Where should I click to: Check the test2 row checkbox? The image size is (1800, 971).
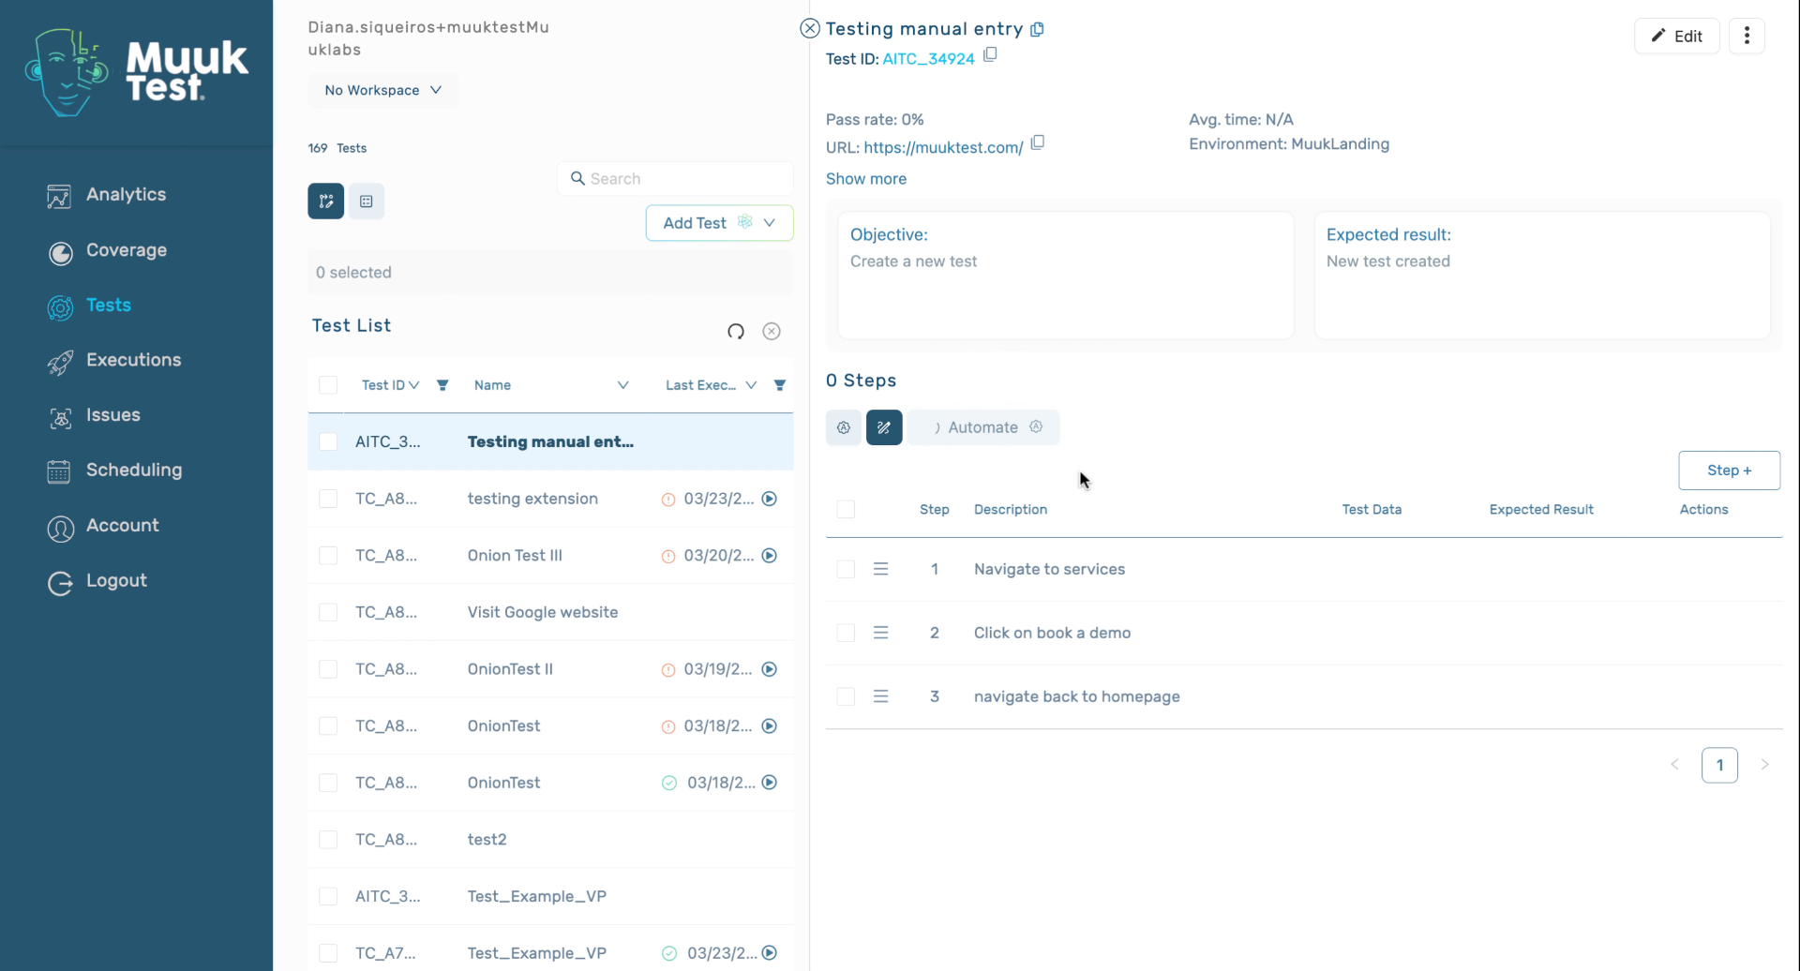click(x=328, y=840)
